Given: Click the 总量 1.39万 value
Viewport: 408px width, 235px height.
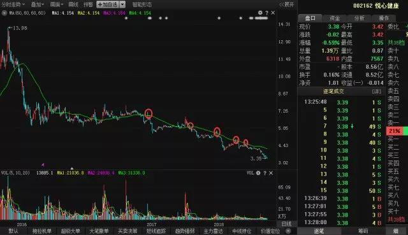Looking at the screenshot, I should 330,51.
